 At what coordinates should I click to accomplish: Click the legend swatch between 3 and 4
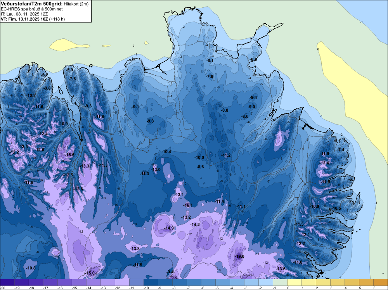pyautogui.click(x=338, y=282)
